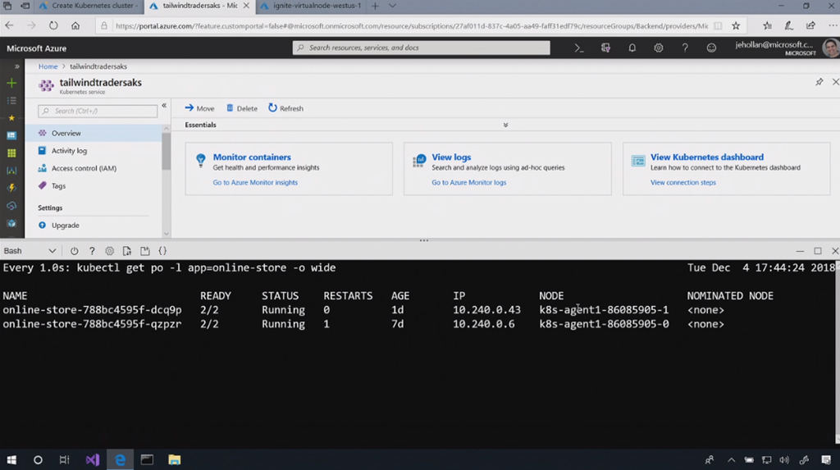This screenshot has width=840, height=470.
Task: Open Azure portal settings gear
Action: point(659,48)
